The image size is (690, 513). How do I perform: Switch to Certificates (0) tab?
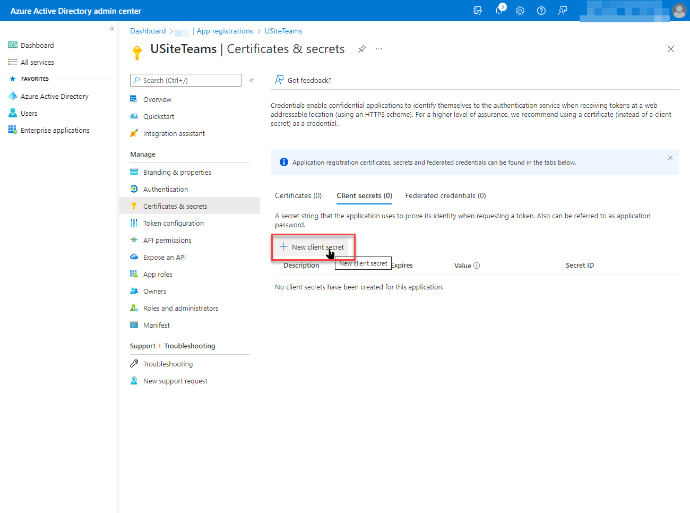pos(298,195)
